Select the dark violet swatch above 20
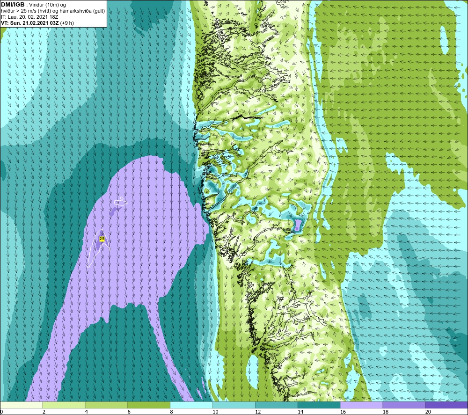This screenshot has width=468, height=415. [x=446, y=405]
